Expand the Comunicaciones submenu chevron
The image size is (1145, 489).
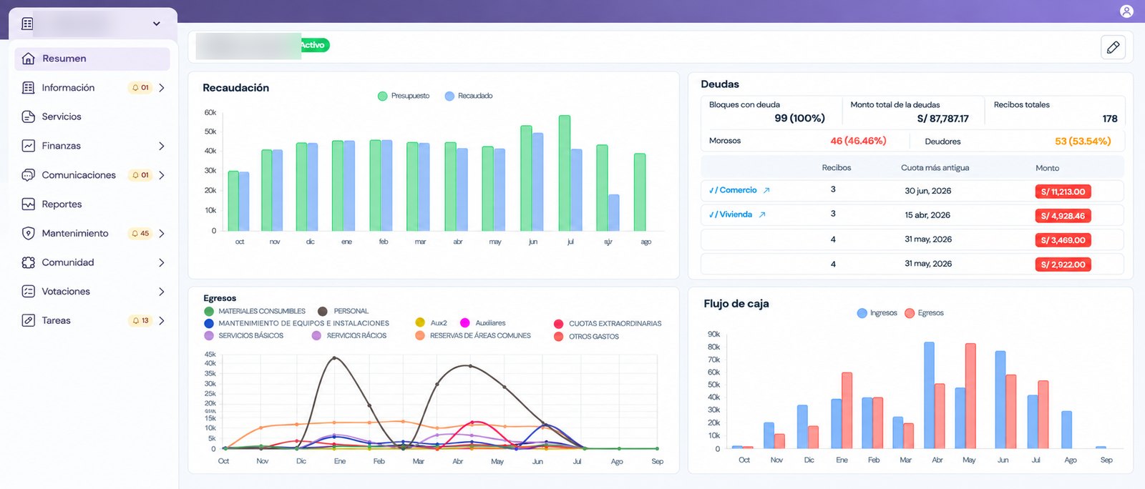(x=162, y=175)
